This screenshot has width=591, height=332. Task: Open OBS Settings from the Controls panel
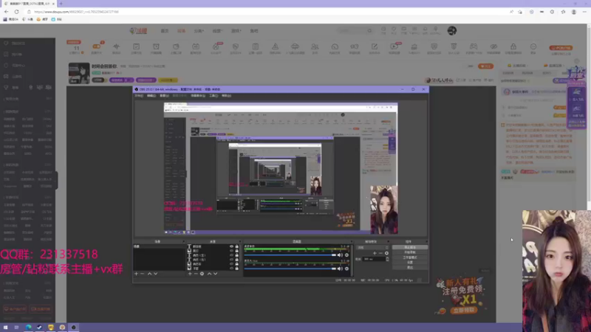410,263
